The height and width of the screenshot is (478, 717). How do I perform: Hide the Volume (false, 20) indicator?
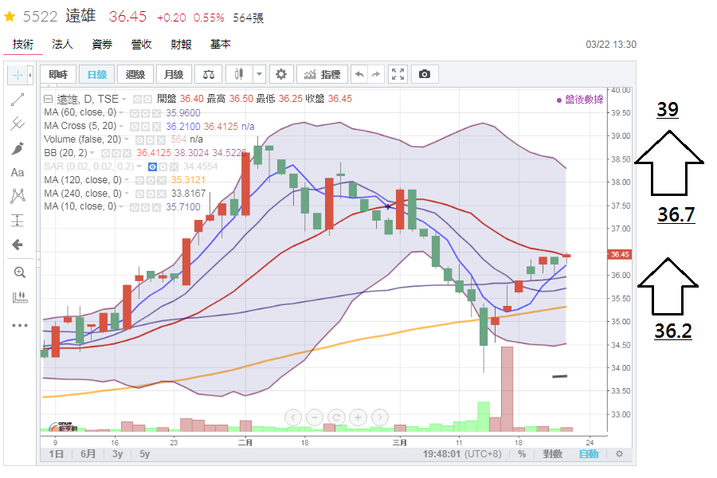pos(140,140)
